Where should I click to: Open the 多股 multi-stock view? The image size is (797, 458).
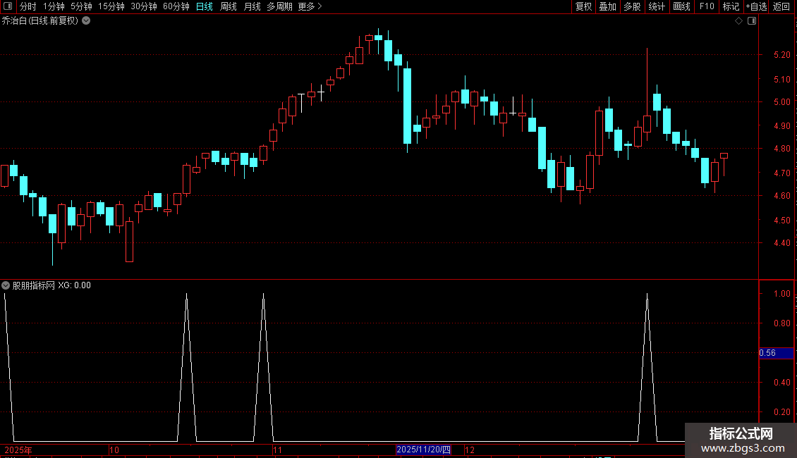[x=632, y=6]
